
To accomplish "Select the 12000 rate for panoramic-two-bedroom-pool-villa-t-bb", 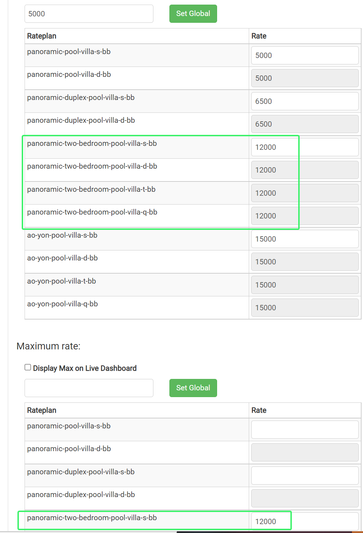I will [305, 193].
